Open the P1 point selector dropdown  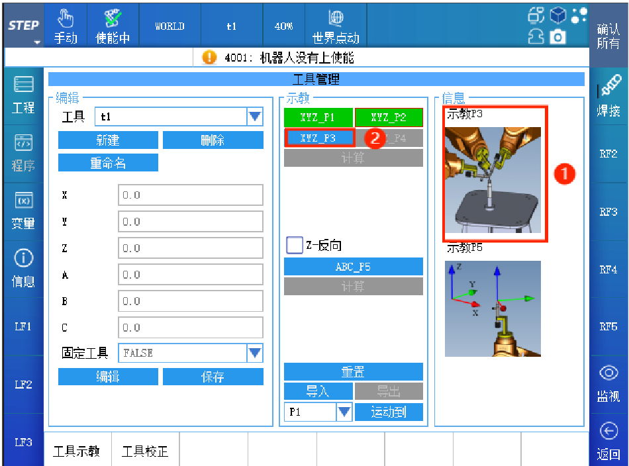pos(344,412)
